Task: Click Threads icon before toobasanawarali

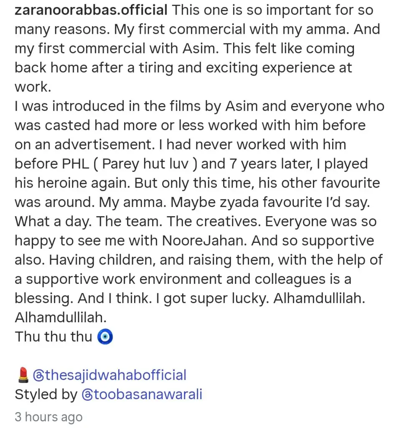Action: (x=87, y=395)
